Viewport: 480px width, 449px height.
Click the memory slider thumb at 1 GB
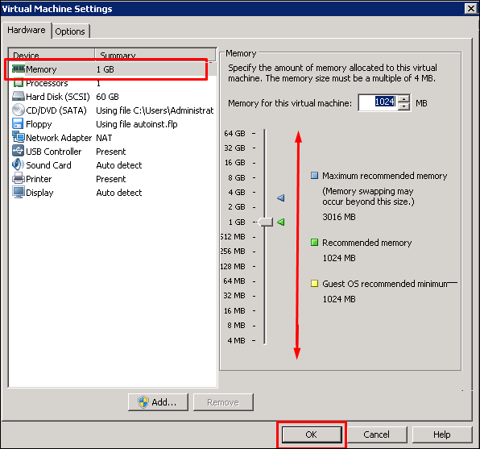266,222
